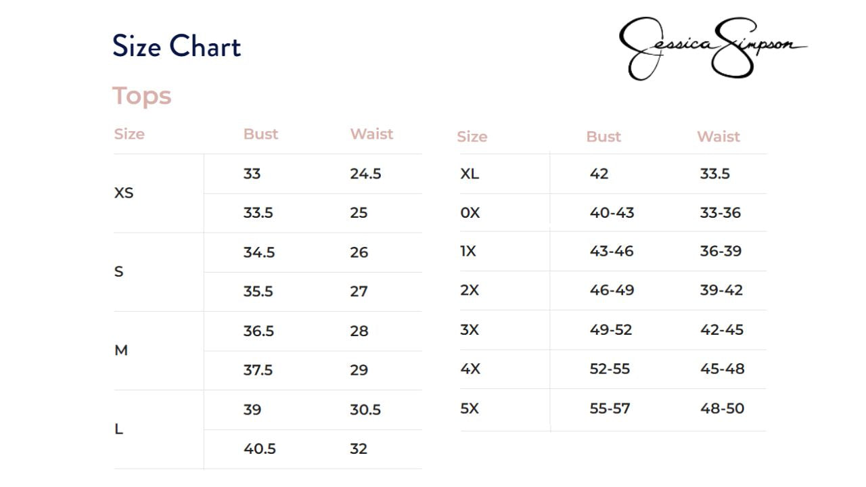Click the 48-50 waist measurement

722,409
